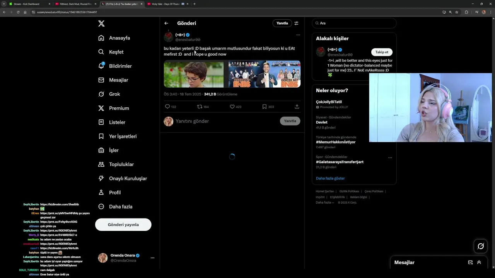The width and height of the screenshot is (495, 278).
Task: Open ÇokJollyBiTatil promoted trend
Action: pos(329,102)
